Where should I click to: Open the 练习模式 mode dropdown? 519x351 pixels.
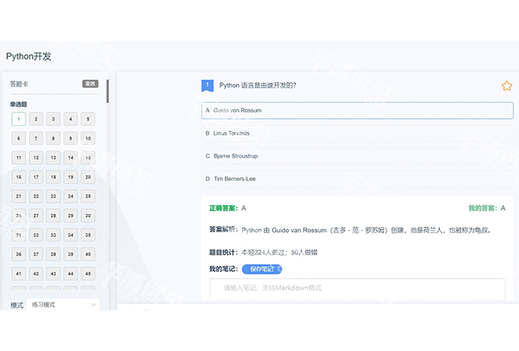[63, 305]
